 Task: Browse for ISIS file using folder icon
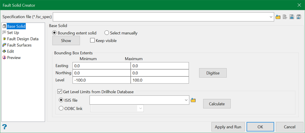(x=193, y=100)
